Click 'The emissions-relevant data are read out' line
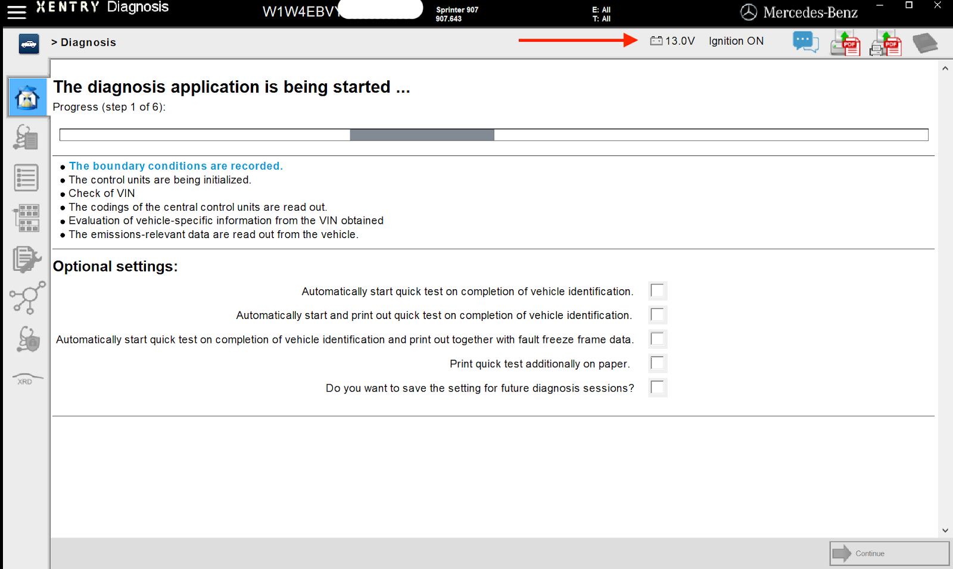The image size is (953, 569). point(213,235)
